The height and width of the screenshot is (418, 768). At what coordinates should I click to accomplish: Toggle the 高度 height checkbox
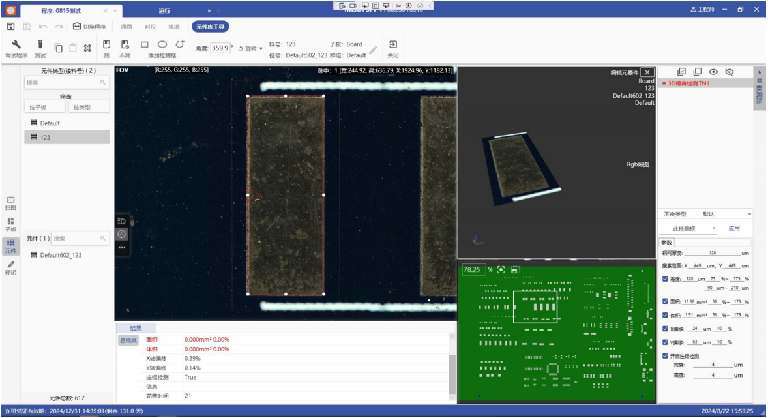point(665,279)
